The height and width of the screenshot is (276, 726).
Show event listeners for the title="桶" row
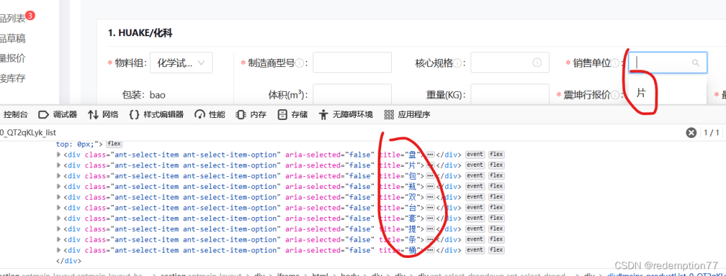(x=475, y=250)
